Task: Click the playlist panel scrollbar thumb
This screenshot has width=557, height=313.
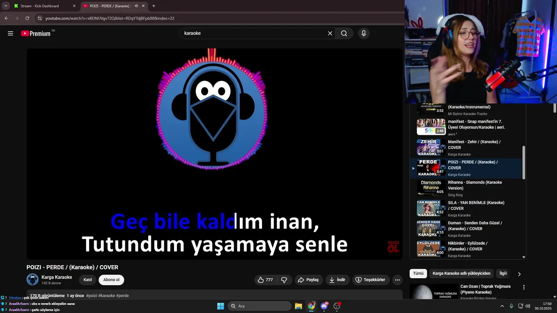Action: (523, 162)
